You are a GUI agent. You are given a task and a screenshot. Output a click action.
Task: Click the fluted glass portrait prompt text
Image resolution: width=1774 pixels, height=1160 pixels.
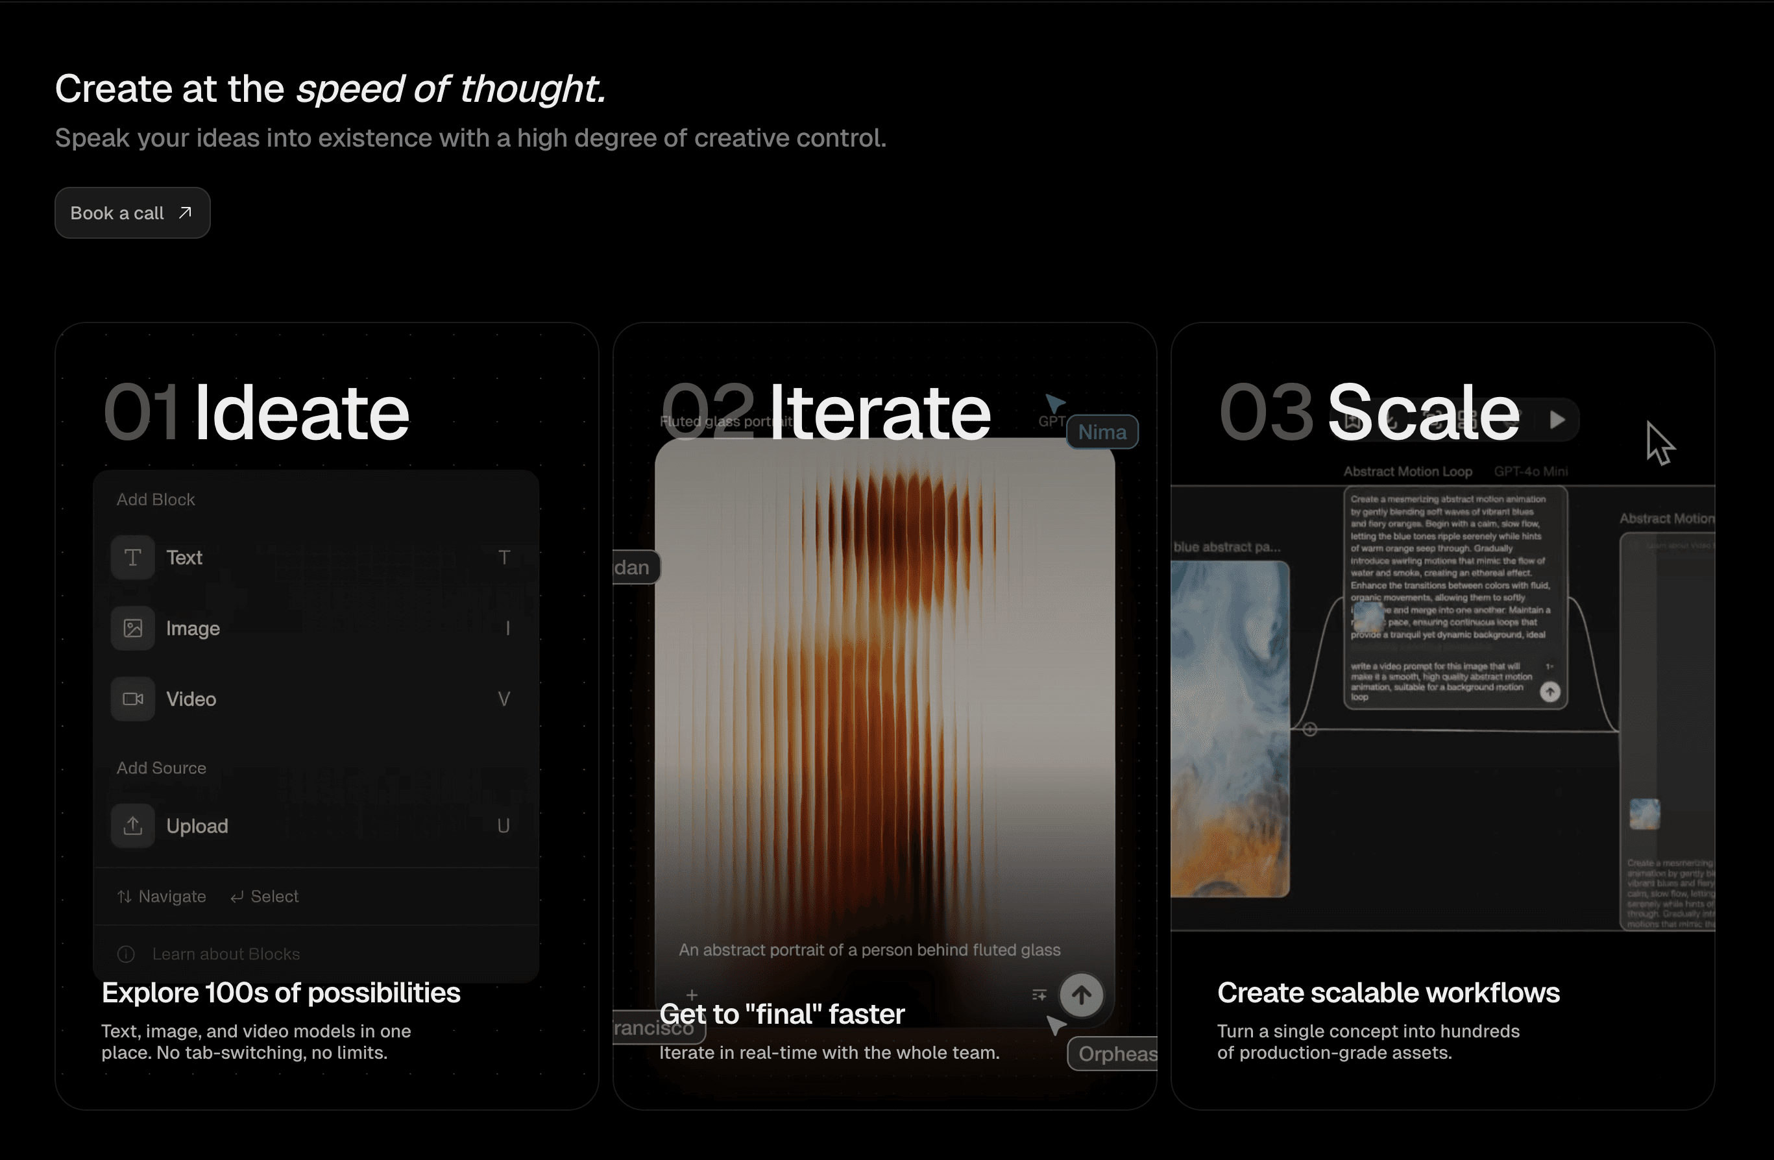tap(869, 950)
